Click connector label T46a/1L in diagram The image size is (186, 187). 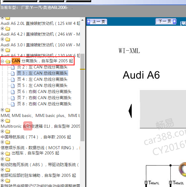point(154,183)
